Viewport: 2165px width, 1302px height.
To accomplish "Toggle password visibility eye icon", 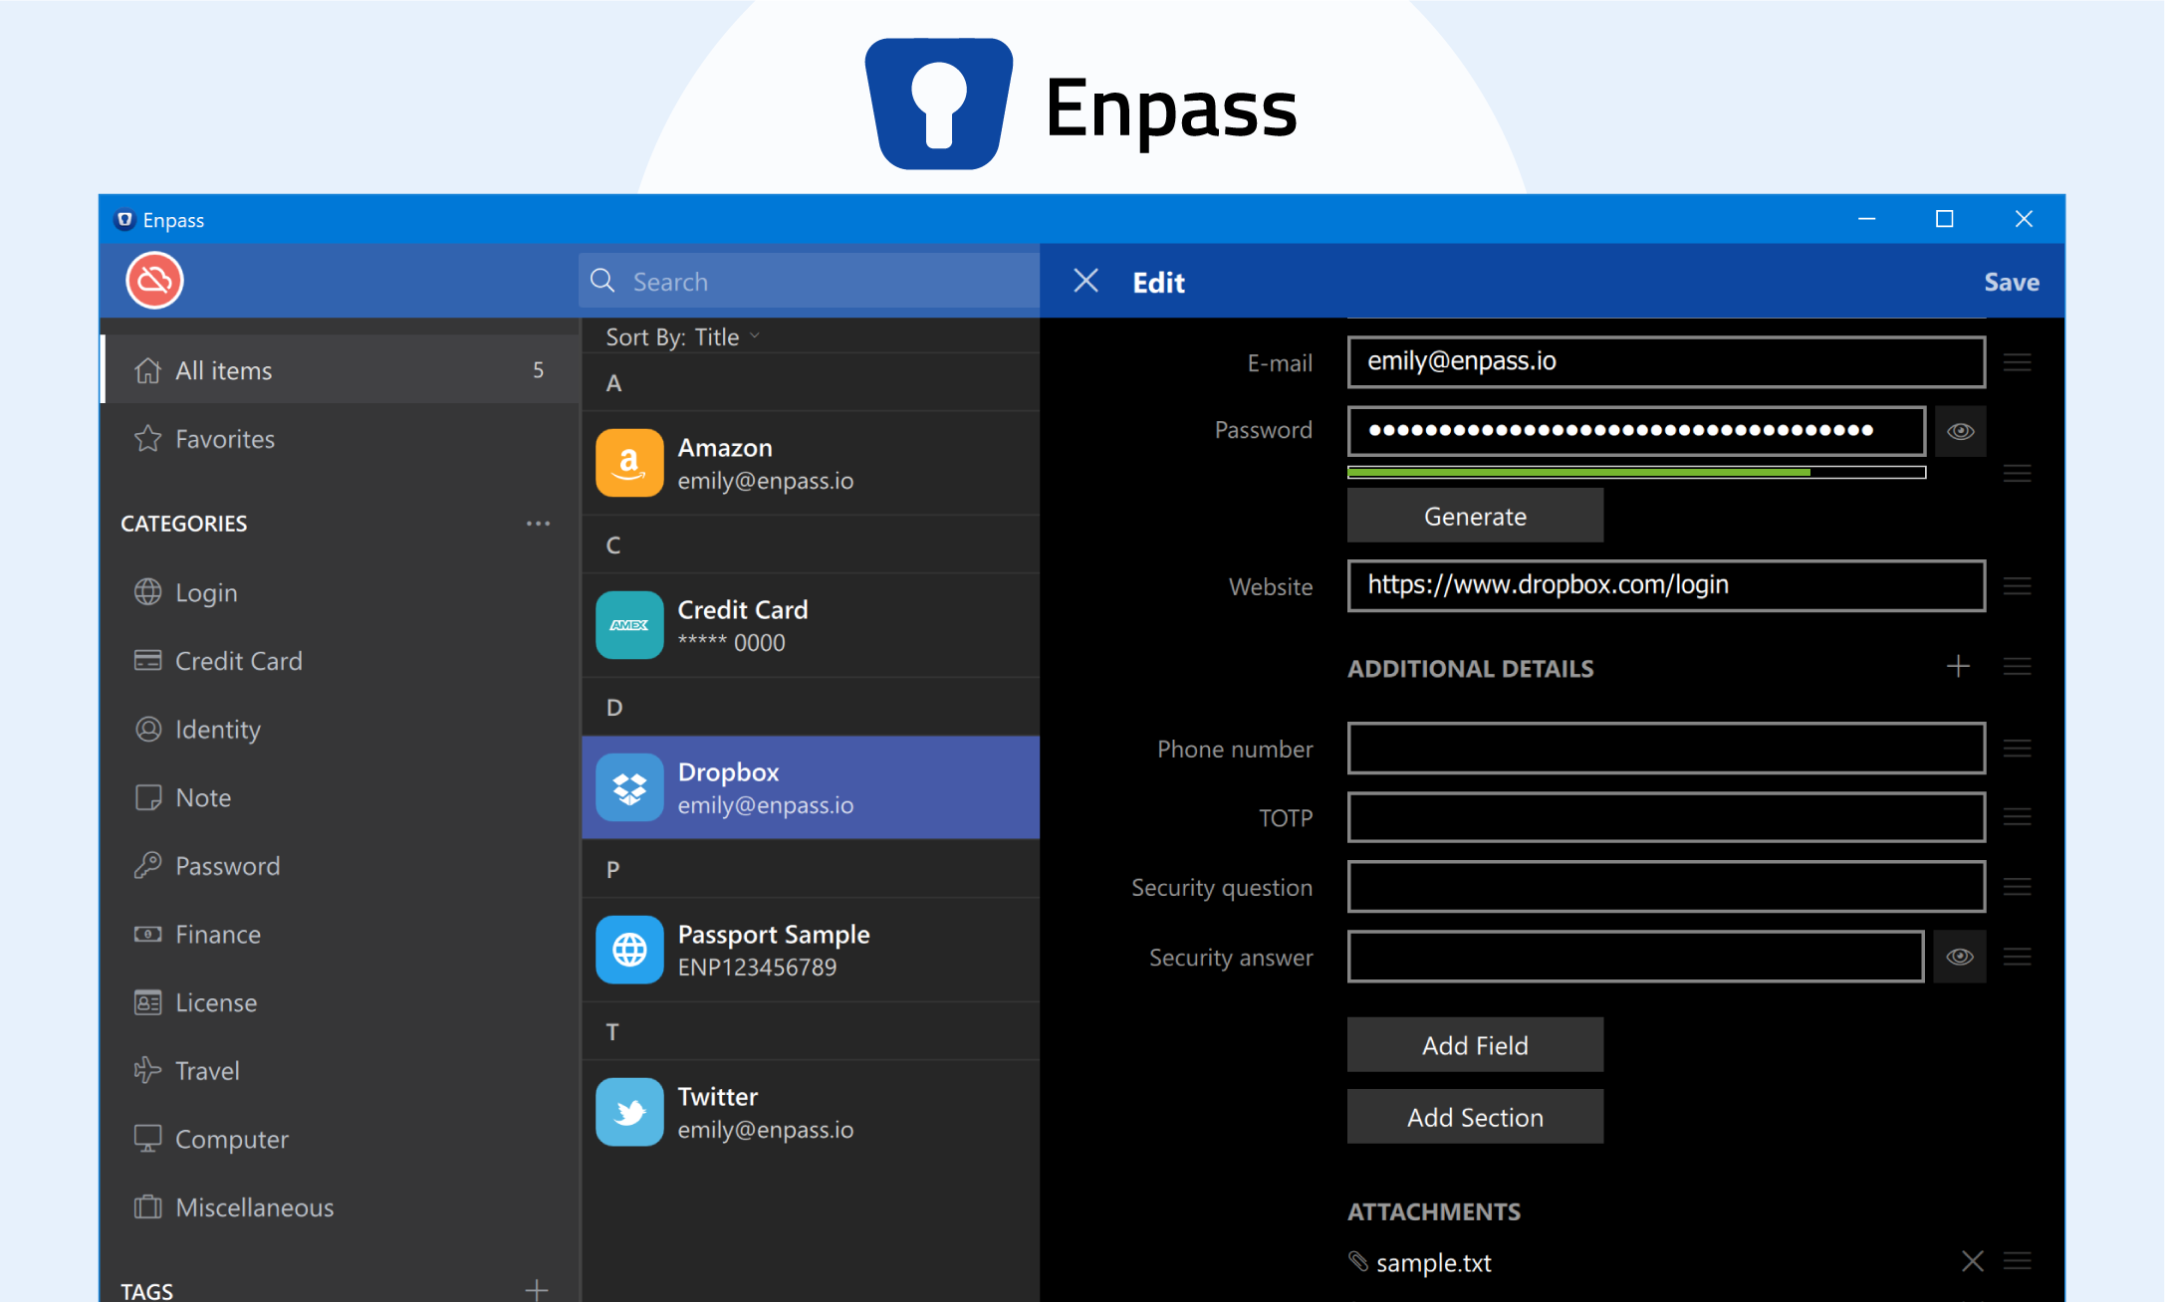I will point(1960,431).
